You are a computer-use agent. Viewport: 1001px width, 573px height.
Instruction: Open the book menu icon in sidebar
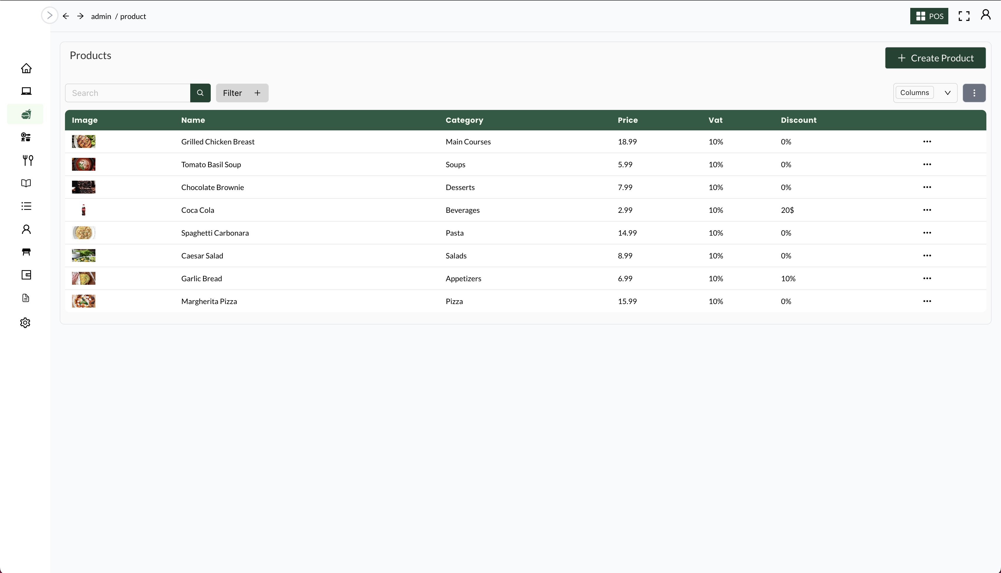pyautogui.click(x=26, y=183)
